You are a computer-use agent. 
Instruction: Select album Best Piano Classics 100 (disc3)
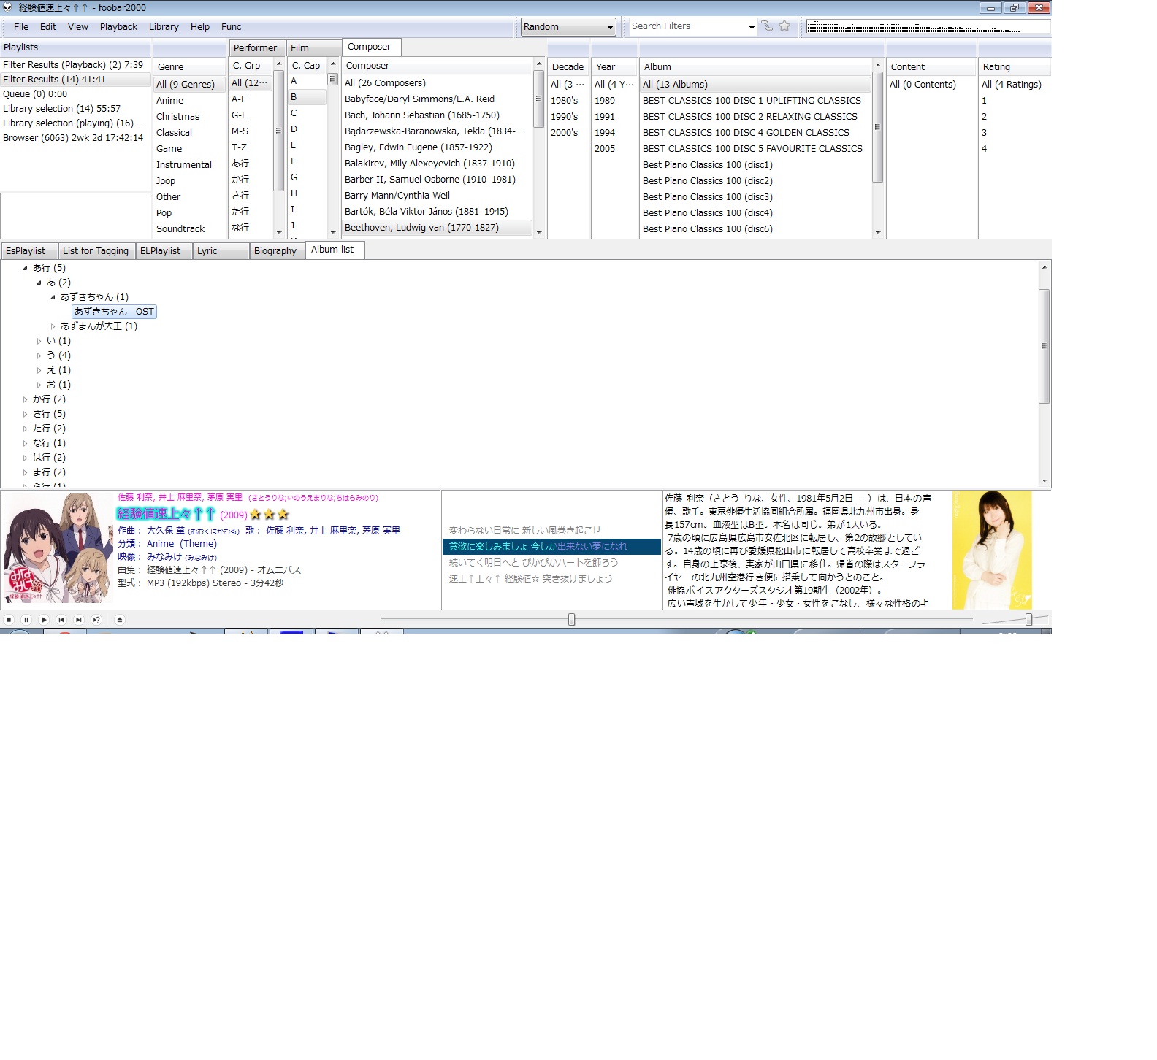pyautogui.click(x=755, y=197)
